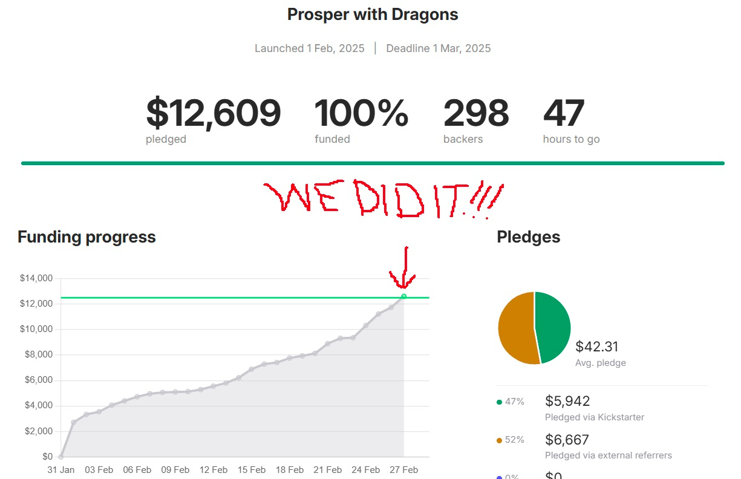Click the Deadline 1 Mar, 2025 text
Image resolution: width=741 pixels, height=479 pixels.
pos(439,48)
